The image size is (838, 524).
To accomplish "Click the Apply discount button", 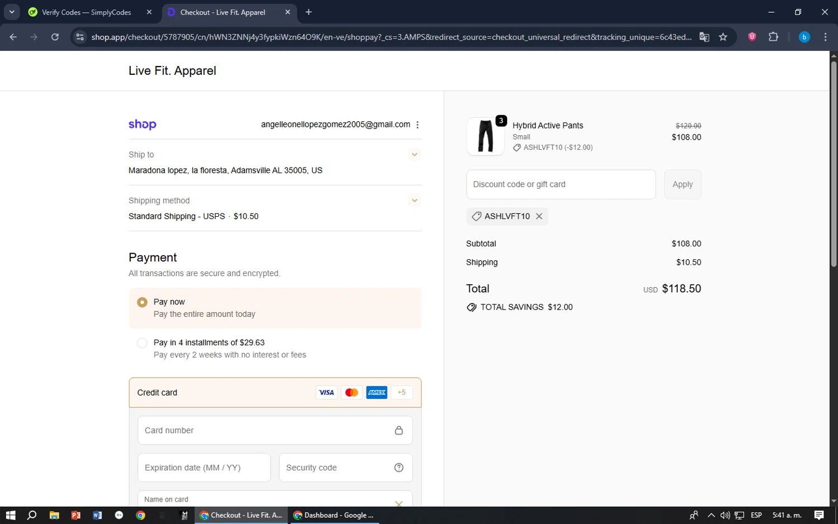I will click(682, 184).
